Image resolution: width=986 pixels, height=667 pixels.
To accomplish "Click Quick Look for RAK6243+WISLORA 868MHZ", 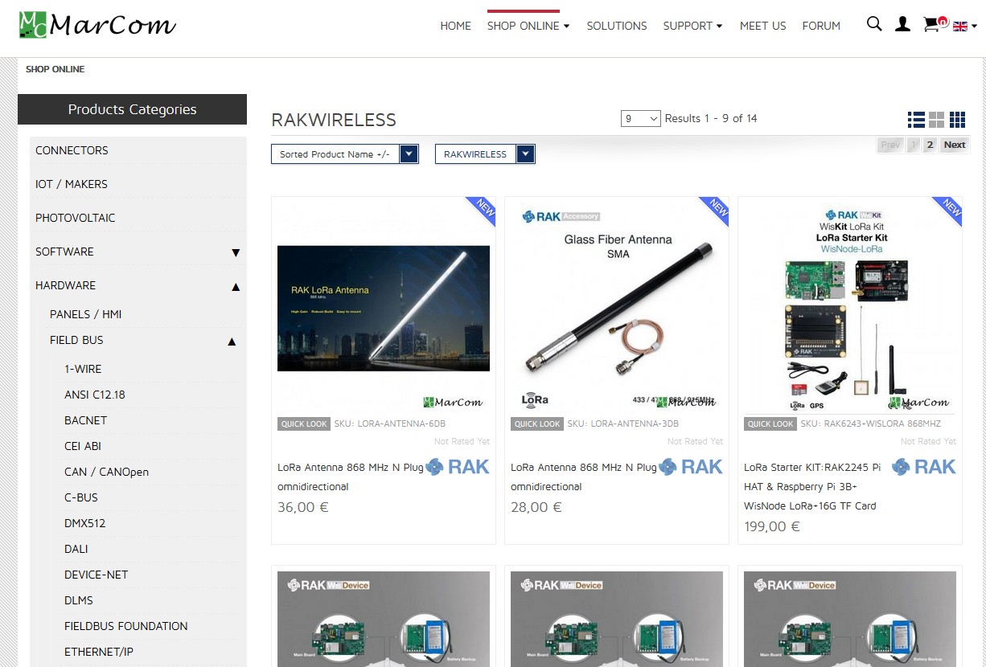I will tap(770, 424).
